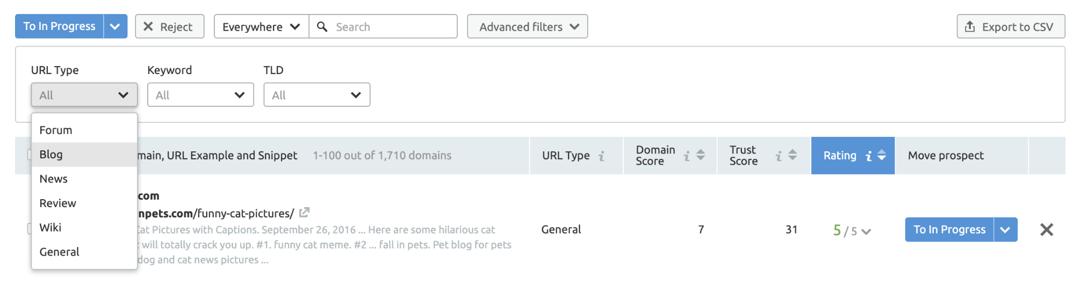Image resolution: width=1074 pixels, height=285 pixels.
Task: Open the TLD filter dropdown
Action: pyautogui.click(x=317, y=95)
